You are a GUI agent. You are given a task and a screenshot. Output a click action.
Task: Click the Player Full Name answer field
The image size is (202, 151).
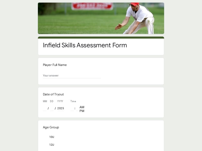72,76
